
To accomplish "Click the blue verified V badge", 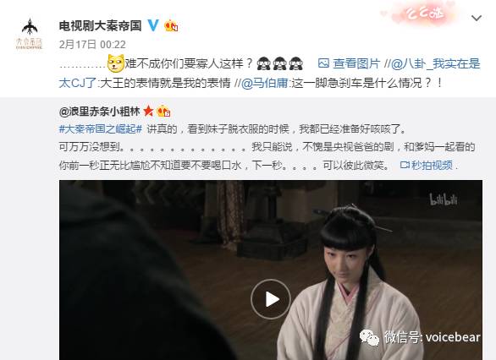I will coord(153,25).
